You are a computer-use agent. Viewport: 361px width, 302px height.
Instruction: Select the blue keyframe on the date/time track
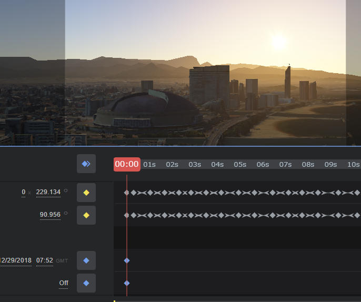(x=127, y=260)
